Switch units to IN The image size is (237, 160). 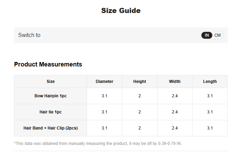(x=207, y=35)
